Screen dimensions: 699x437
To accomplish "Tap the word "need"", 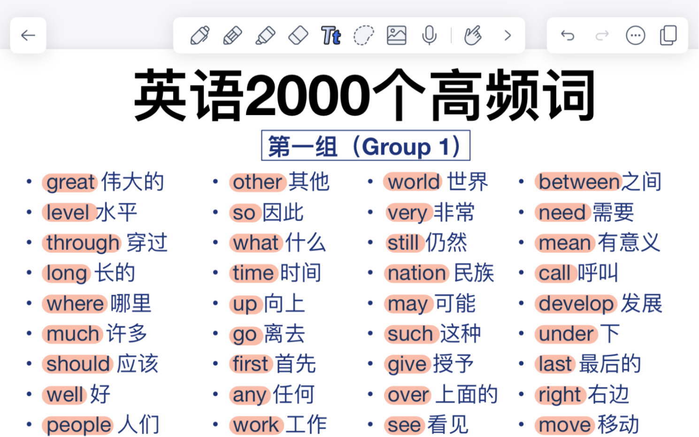I will click(562, 213).
